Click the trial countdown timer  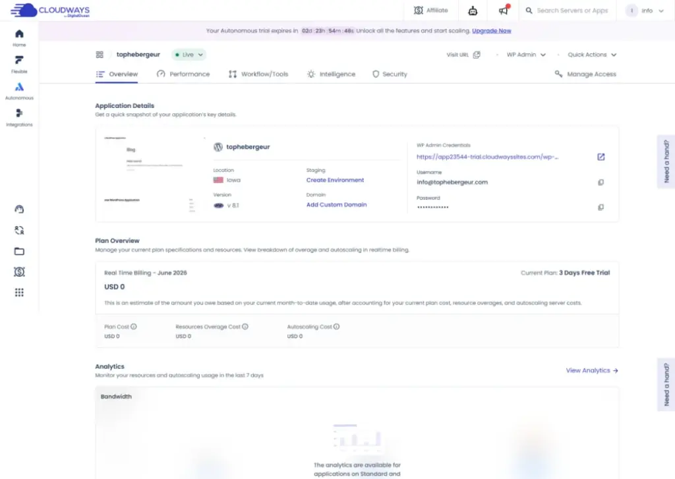(x=327, y=30)
